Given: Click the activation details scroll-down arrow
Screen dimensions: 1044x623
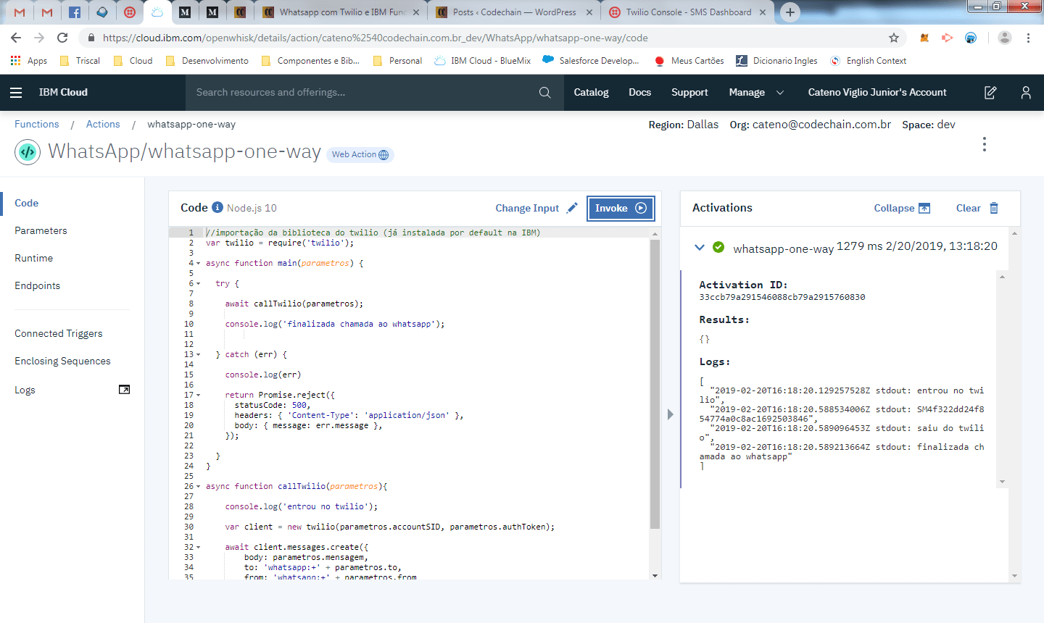Looking at the screenshot, I should 1003,482.
